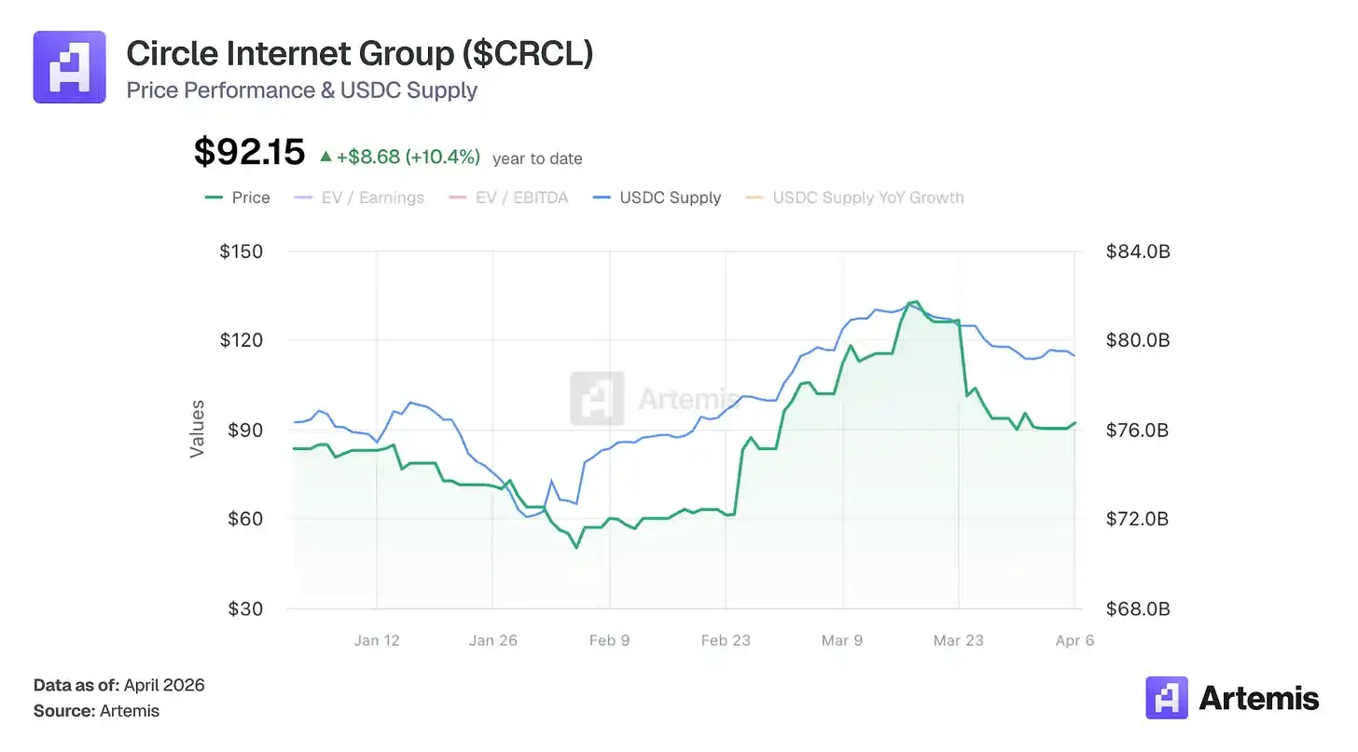Viewport: 1358px width, 752px height.
Task: Toggle the Price legend series
Action: tap(251, 198)
